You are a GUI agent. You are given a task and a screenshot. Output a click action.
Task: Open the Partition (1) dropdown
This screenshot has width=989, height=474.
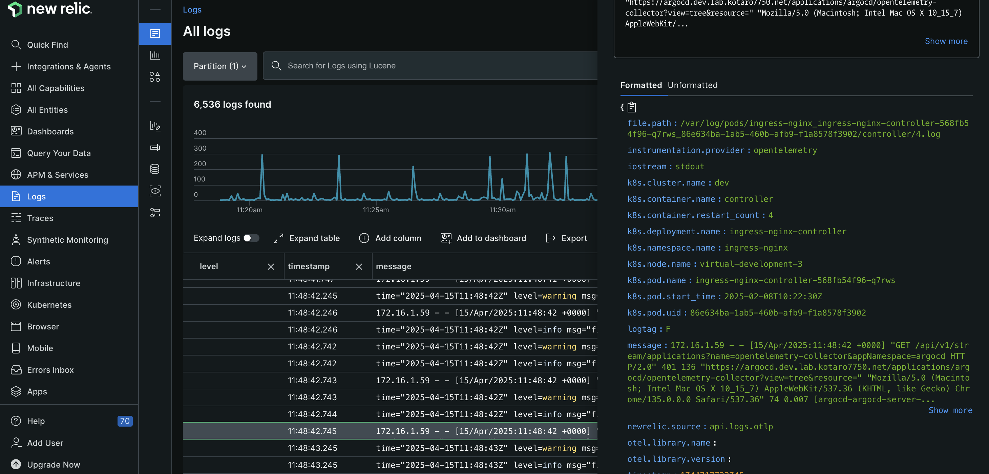click(x=220, y=66)
